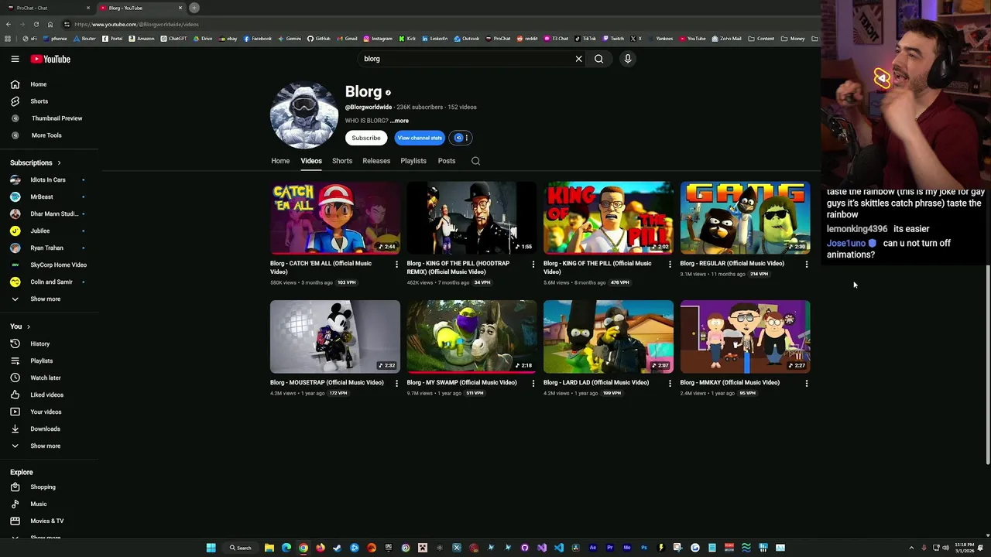Switch to Releases tab
This screenshot has width=991, height=557.
point(376,161)
